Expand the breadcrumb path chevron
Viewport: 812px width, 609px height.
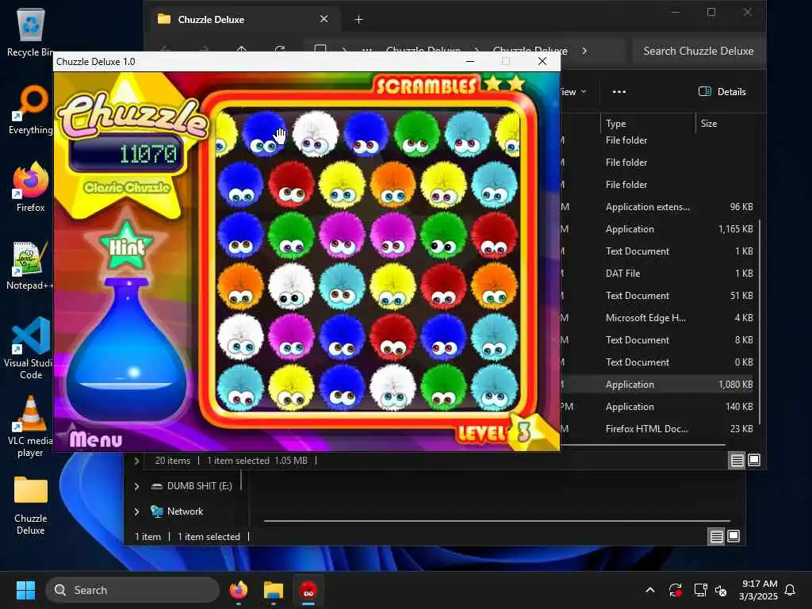click(x=584, y=51)
